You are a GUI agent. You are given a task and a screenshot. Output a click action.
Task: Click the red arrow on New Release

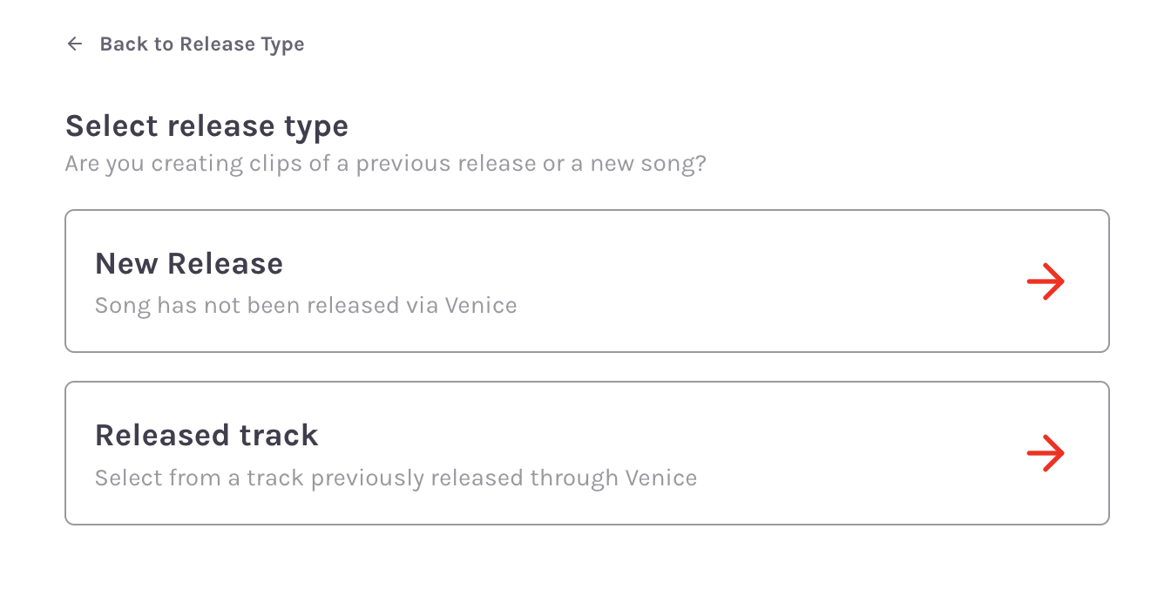(1046, 282)
